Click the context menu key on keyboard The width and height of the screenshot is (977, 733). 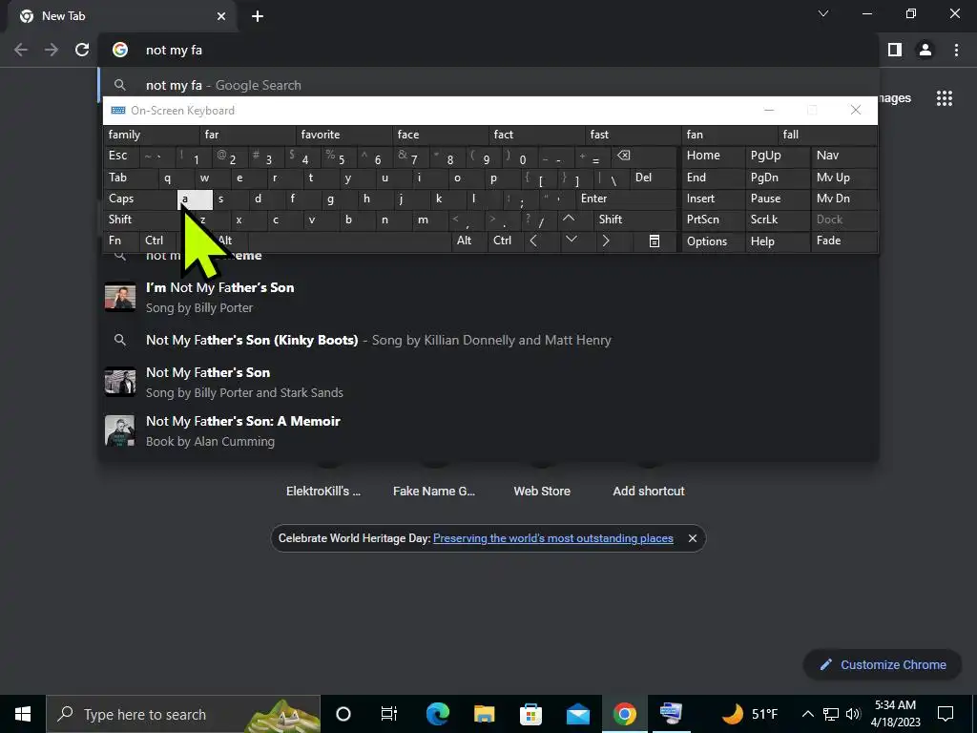click(x=655, y=241)
